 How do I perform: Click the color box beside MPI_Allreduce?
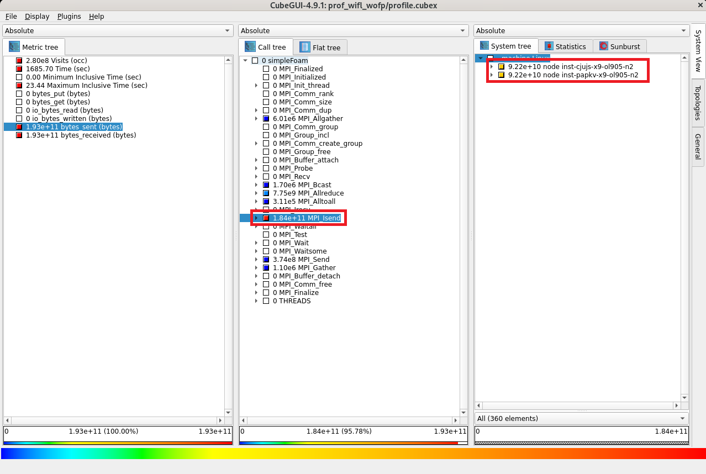[x=266, y=193]
